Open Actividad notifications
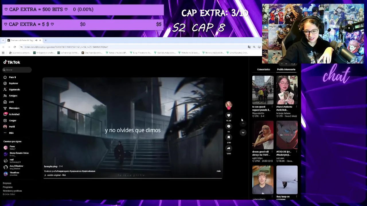The image size is (367, 206). click(x=11, y=114)
